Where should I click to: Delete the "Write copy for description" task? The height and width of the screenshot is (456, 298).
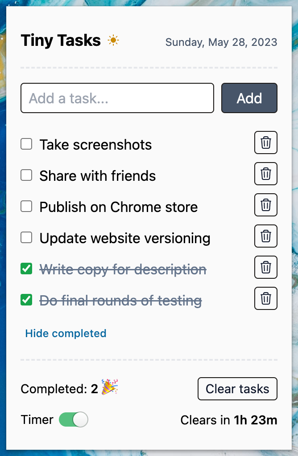point(265,267)
